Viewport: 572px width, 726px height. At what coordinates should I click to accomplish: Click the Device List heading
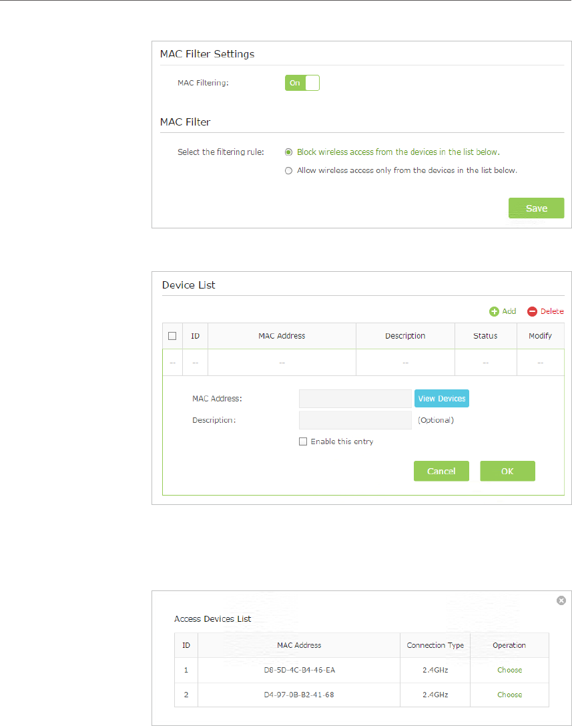(x=188, y=285)
